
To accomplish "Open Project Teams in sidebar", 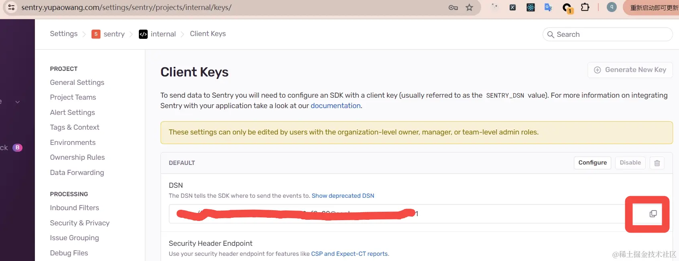I will click(73, 97).
